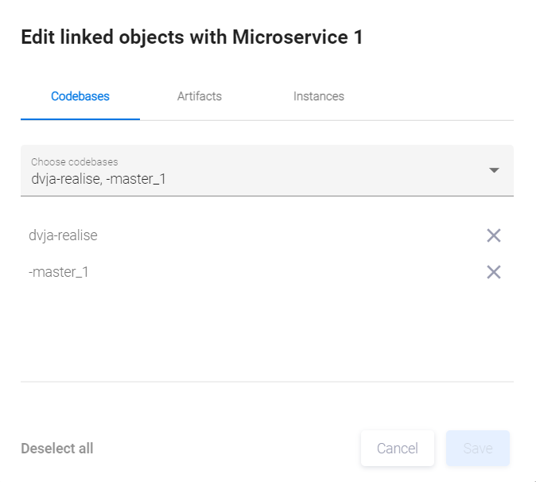Clear all selections via Deselect all
Screen dimensions: 536x482
(57, 449)
